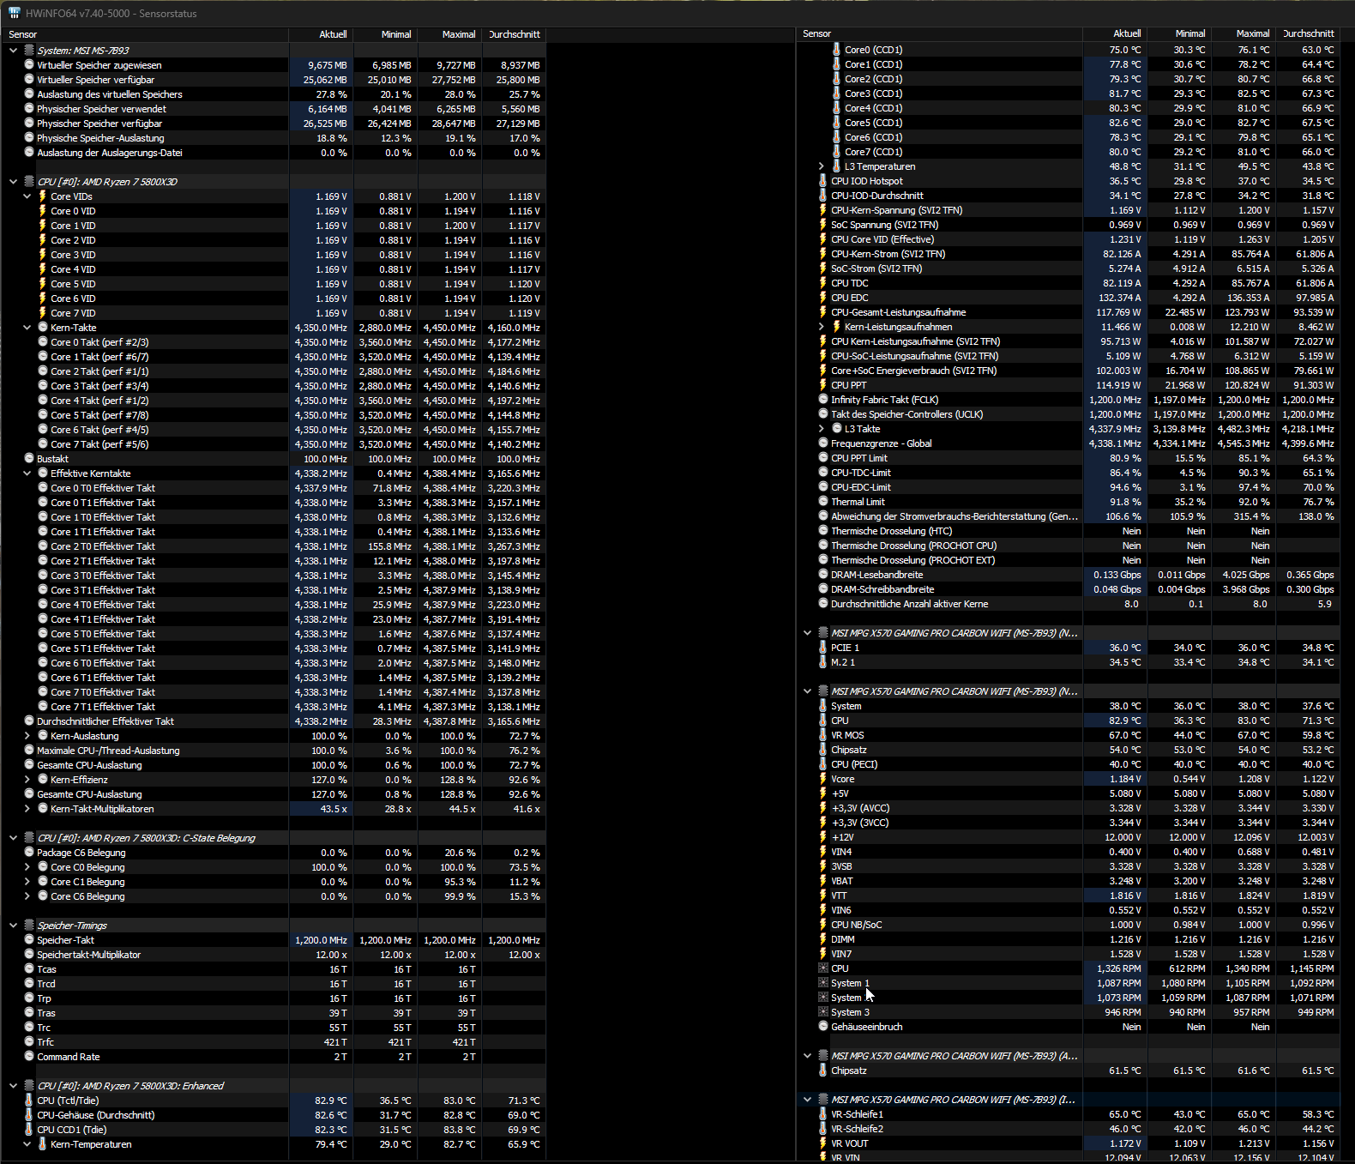
Task: Click the circle icon next to DRAM-Lesebandbreite
Action: [x=823, y=574]
